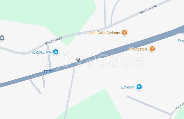The image size is (184, 119).
Task: Open the Bar Il Gallo Cedrone label
Action: pos(104,33)
